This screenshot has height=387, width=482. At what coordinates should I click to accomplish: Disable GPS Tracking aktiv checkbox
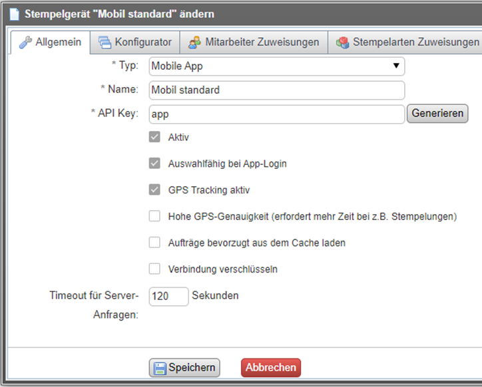[x=154, y=190]
